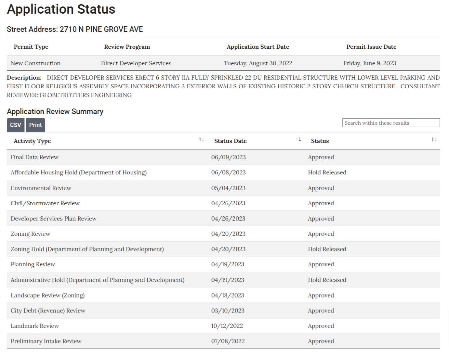Select the Affordable Housing Hold activity

[x=79, y=172]
